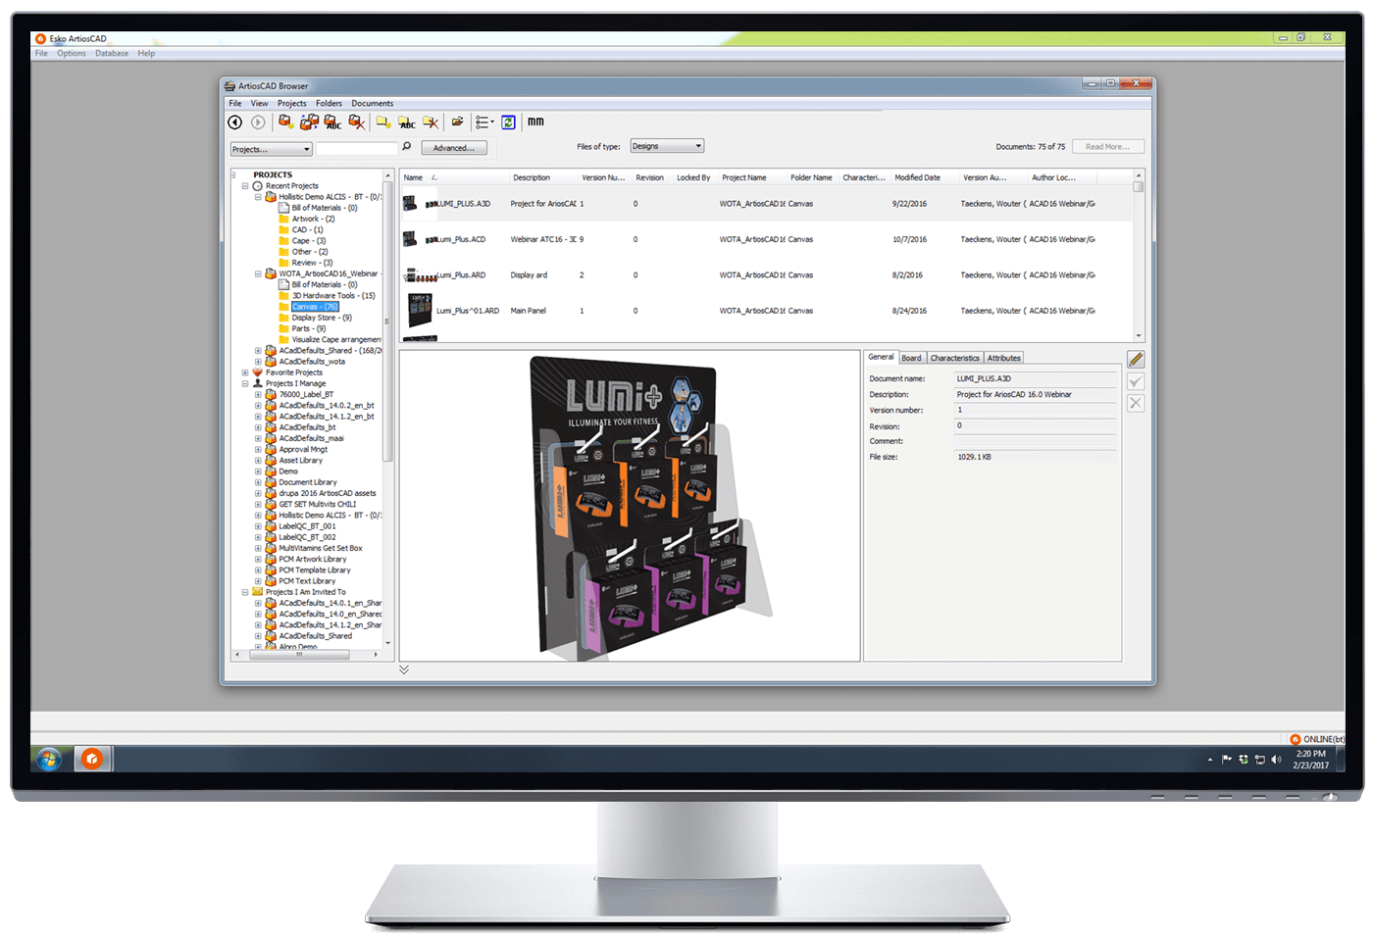The image size is (1373, 941).
Task: Expand the 76000_Label_BT project node
Action: (258, 395)
